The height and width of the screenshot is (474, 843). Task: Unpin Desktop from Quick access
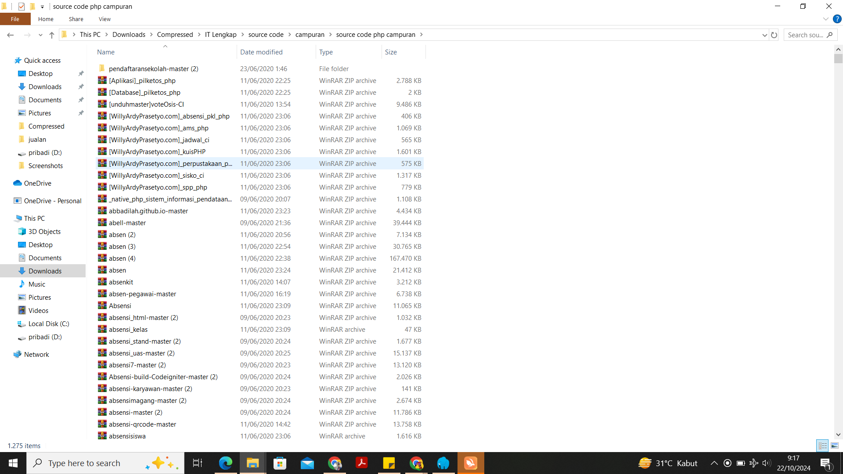(x=81, y=74)
